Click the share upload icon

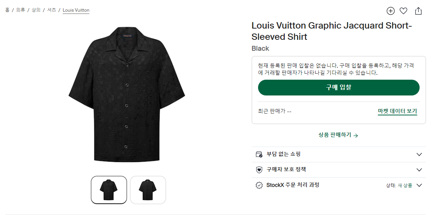pyautogui.click(x=418, y=11)
